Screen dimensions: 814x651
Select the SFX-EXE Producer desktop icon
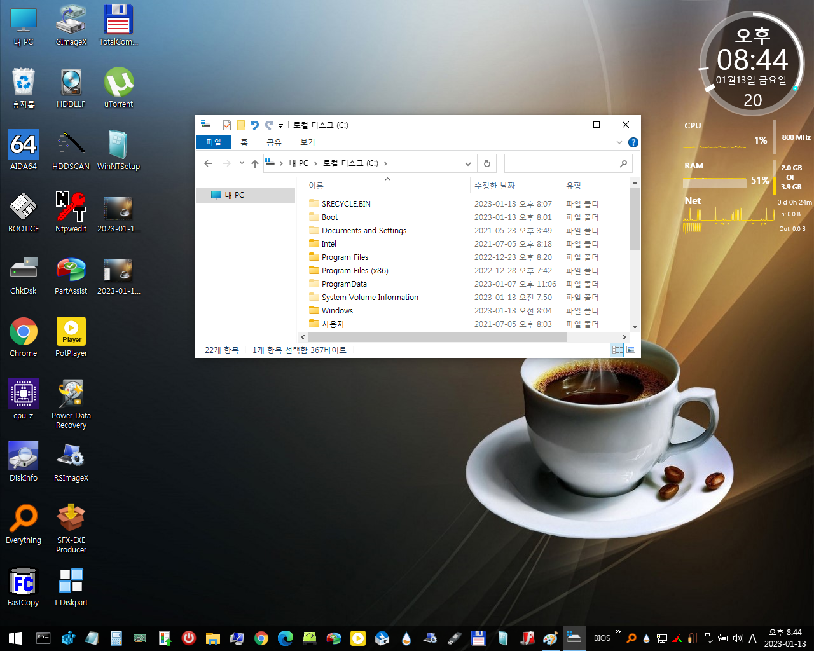click(x=71, y=529)
